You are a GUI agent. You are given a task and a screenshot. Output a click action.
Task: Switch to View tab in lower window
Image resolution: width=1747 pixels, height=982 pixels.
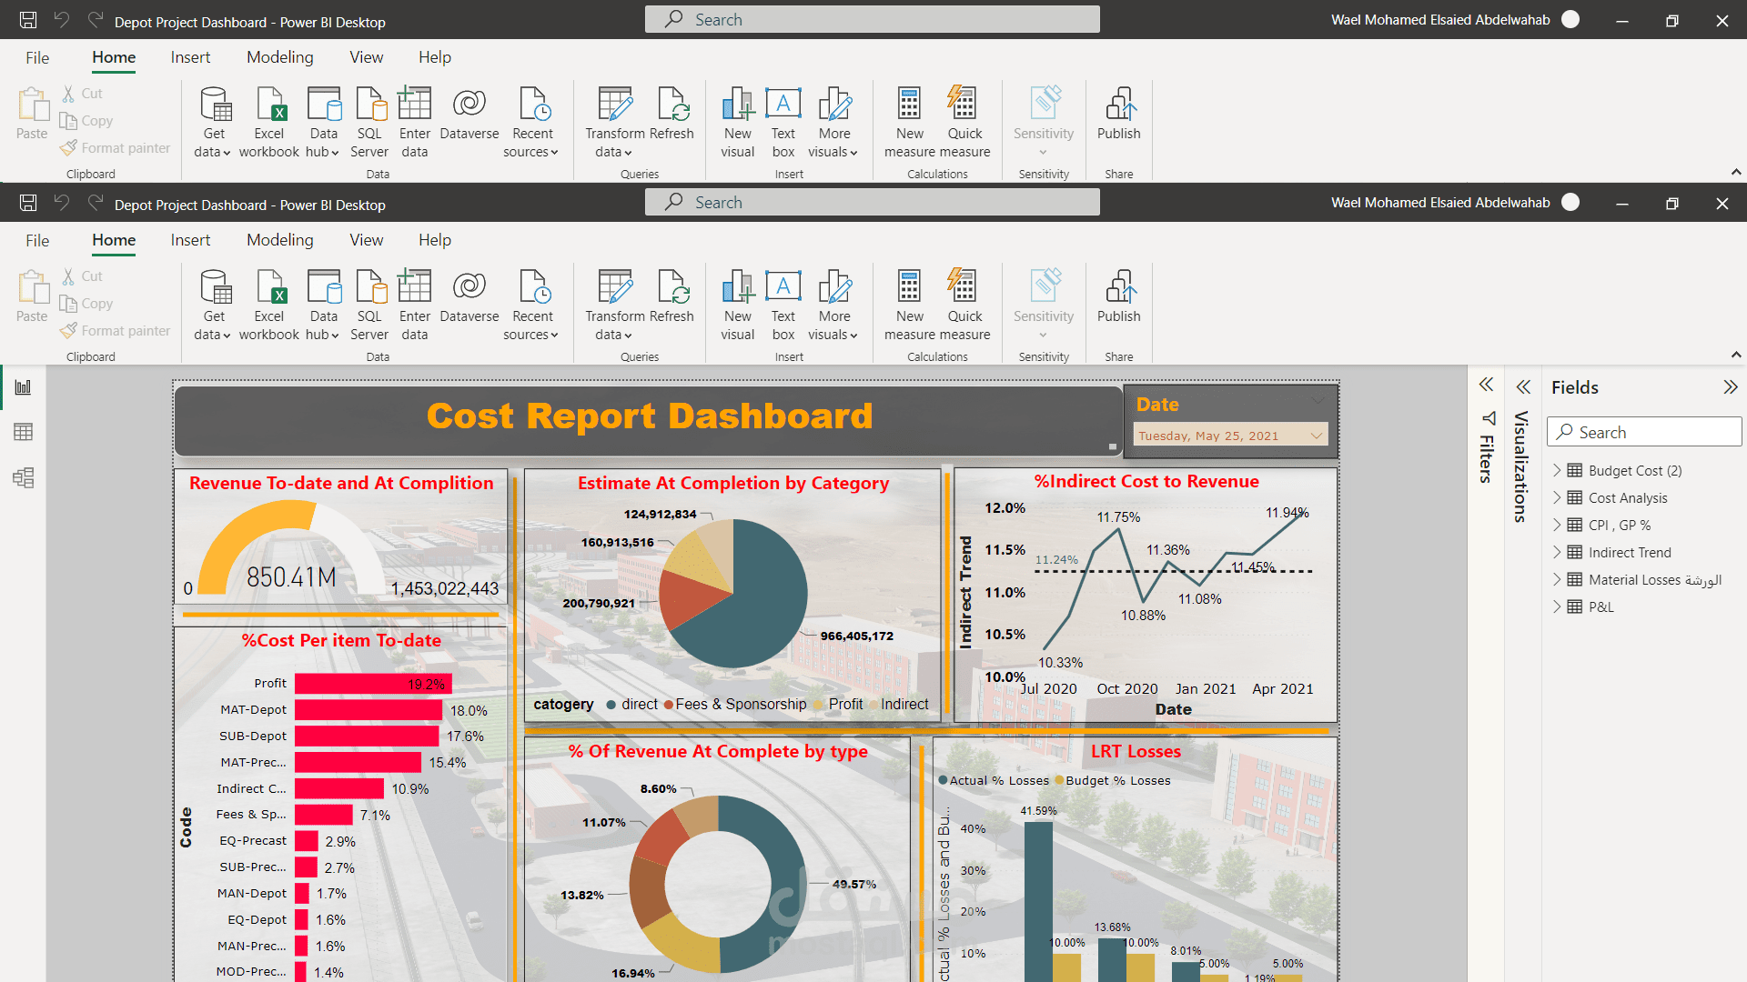point(367,240)
